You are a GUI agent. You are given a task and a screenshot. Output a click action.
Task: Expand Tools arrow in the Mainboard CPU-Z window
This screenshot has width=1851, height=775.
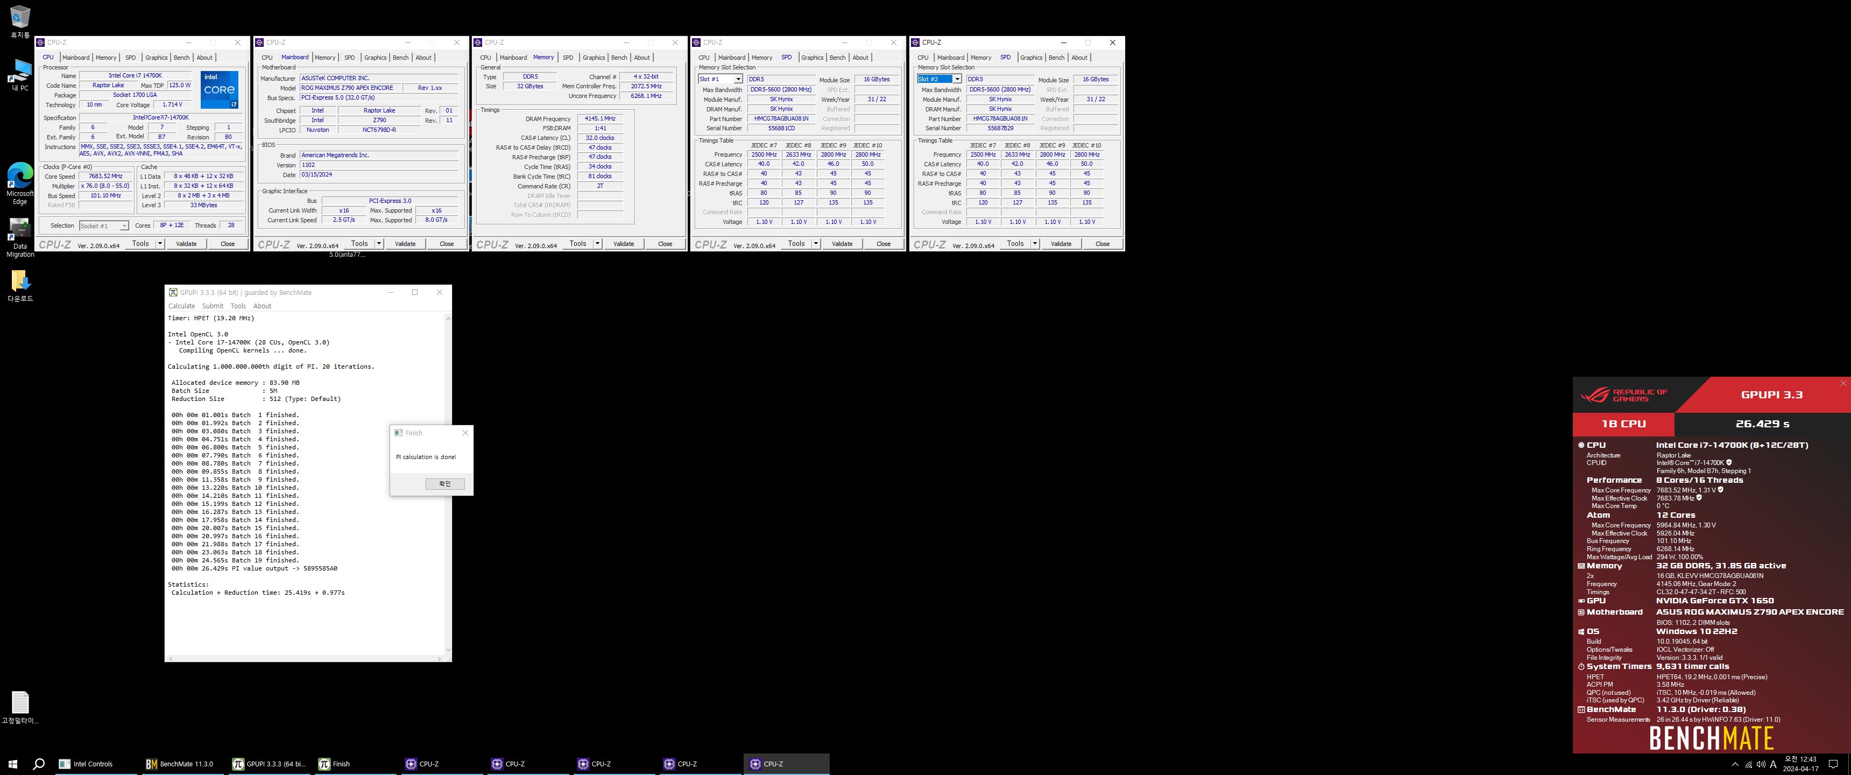pos(379,244)
